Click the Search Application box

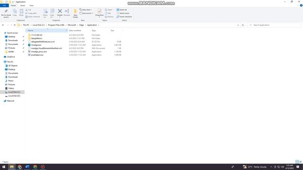(x=274, y=25)
